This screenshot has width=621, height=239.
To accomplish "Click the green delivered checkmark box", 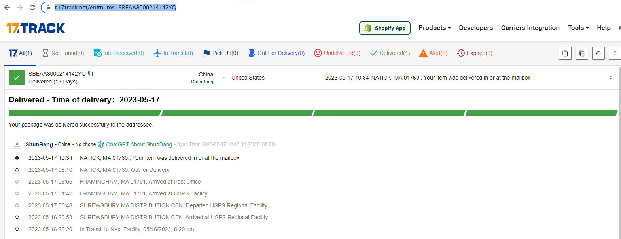I will pyautogui.click(x=17, y=78).
